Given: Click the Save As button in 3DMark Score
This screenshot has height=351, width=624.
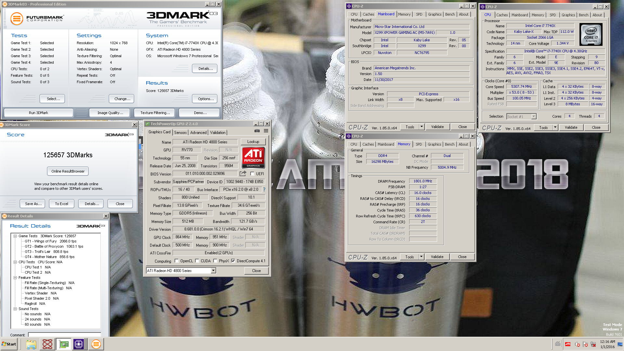Looking at the screenshot, I should (33, 204).
